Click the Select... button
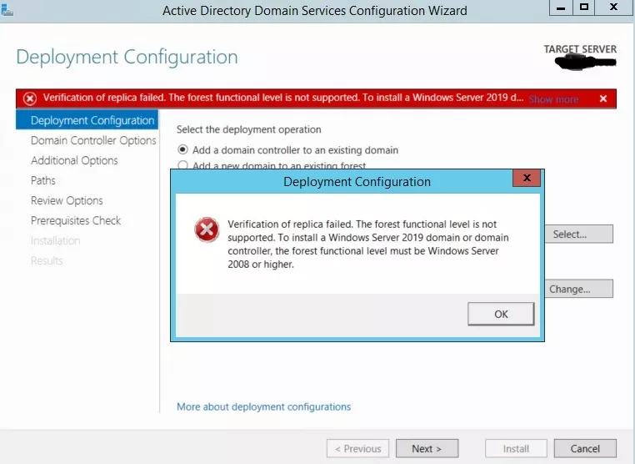This screenshot has height=464, width=635. [x=578, y=234]
